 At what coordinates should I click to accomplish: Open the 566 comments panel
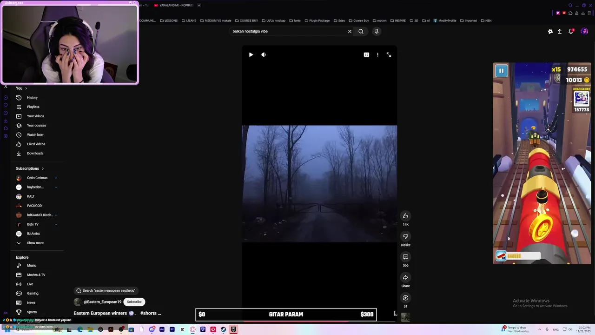point(405,257)
